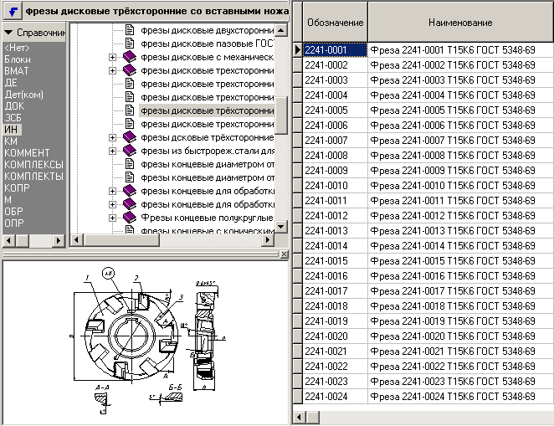This screenshot has height=426, width=554.
Task: Click the 'Наименование' column header
Action: tap(459, 22)
